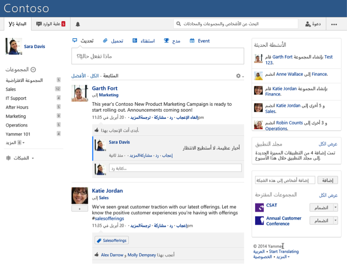Open Sara Davis profile photo

(x=14, y=46)
